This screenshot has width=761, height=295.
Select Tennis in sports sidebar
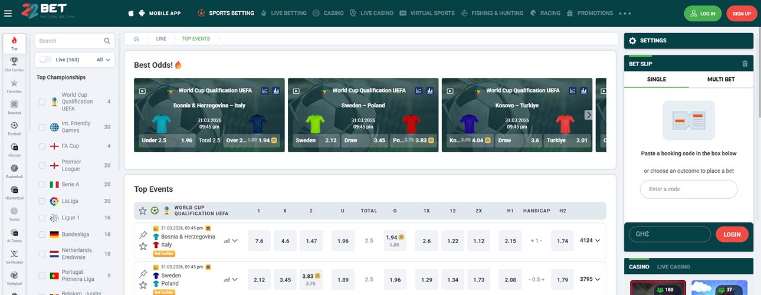pyautogui.click(x=14, y=214)
